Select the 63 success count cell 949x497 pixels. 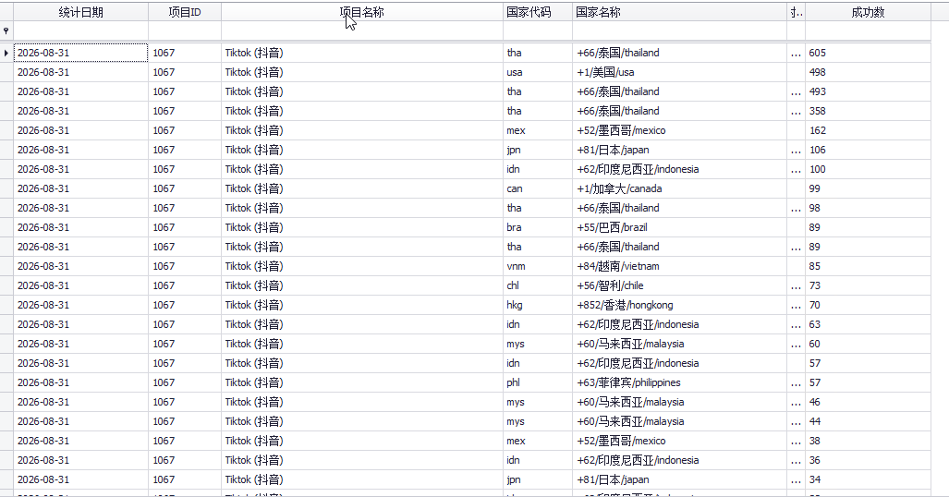868,324
